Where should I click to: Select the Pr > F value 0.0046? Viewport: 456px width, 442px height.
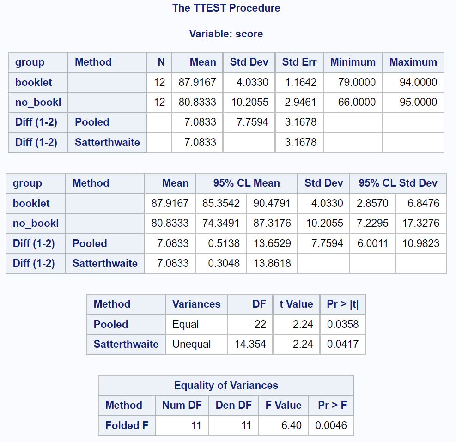click(x=331, y=425)
